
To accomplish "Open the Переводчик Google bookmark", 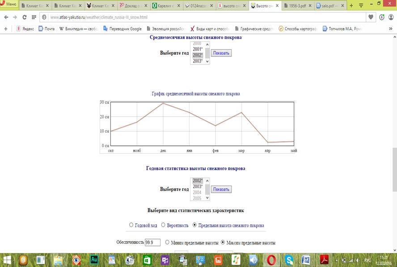I will pyautogui.click(x=122, y=29).
